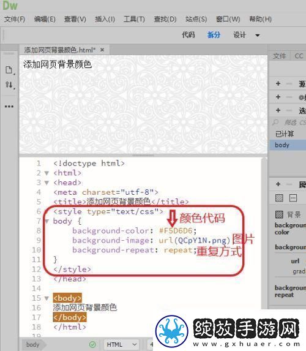This screenshot has width=306, height=351.
Task: Click the background-color property label
Action: click(x=290, y=228)
